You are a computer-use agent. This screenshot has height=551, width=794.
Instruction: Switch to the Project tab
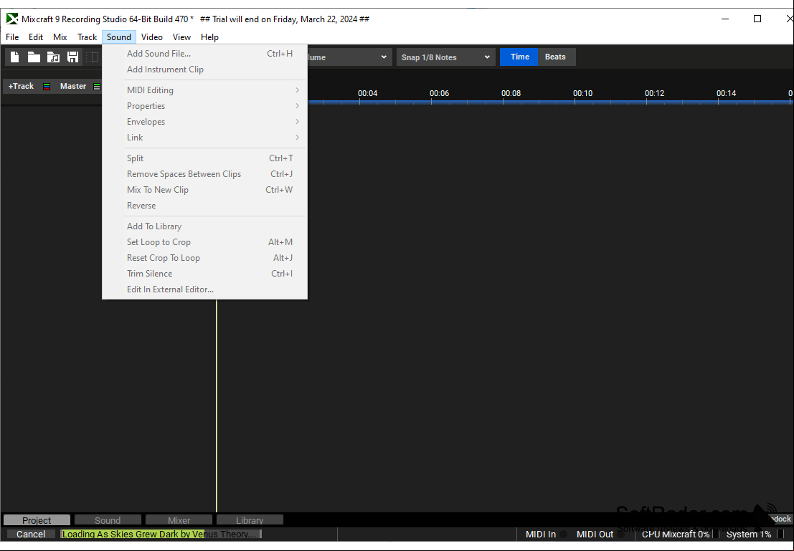coord(37,520)
